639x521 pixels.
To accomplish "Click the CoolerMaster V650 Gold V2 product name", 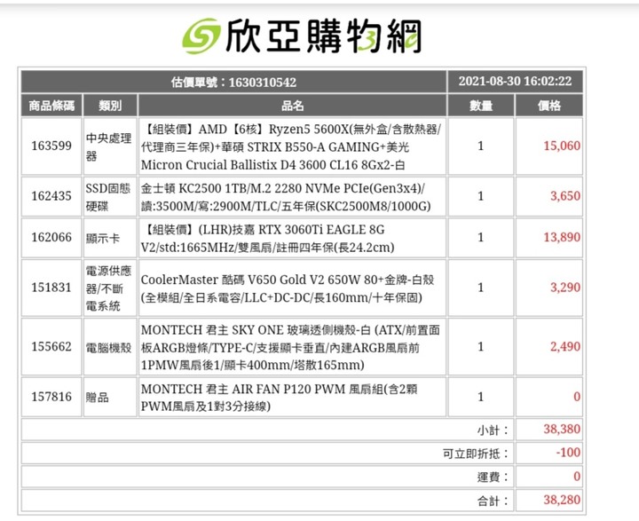I will [288, 288].
